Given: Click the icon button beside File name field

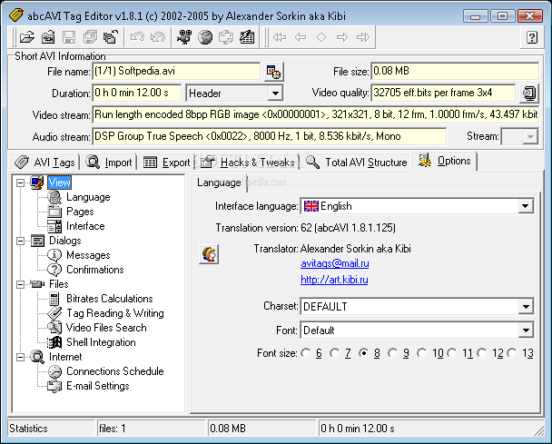Looking at the screenshot, I should (x=273, y=72).
